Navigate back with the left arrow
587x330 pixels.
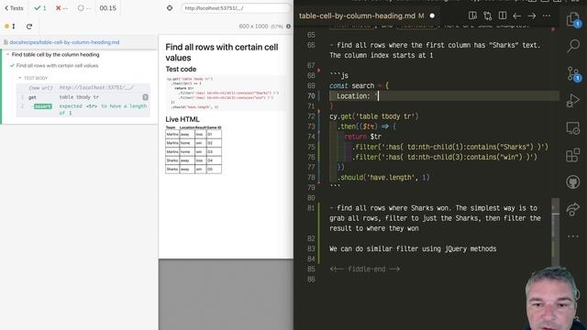(x=517, y=16)
